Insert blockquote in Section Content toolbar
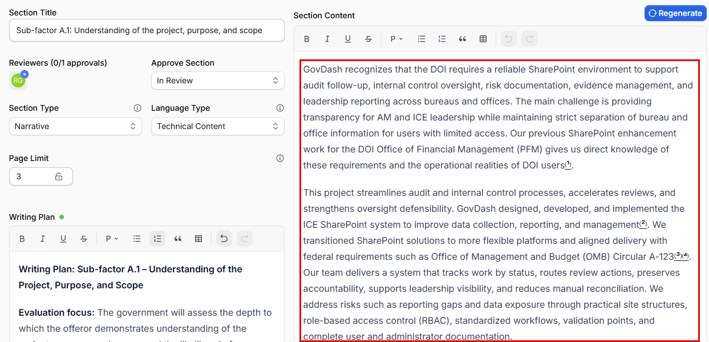 [x=463, y=39]
